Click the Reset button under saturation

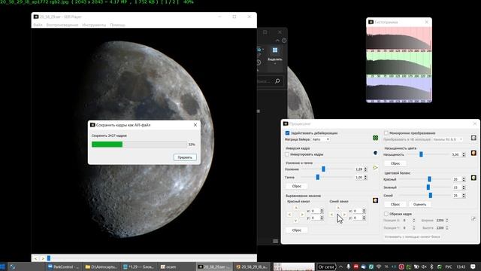pos(395,163)
